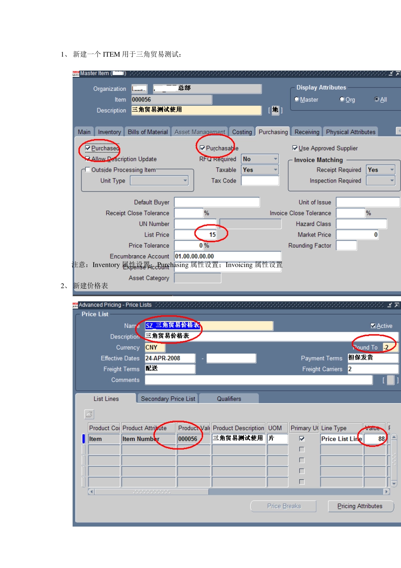
Task: Click the left arrow of the horizontal table scrollbar
Action: (x=91, y=492)
